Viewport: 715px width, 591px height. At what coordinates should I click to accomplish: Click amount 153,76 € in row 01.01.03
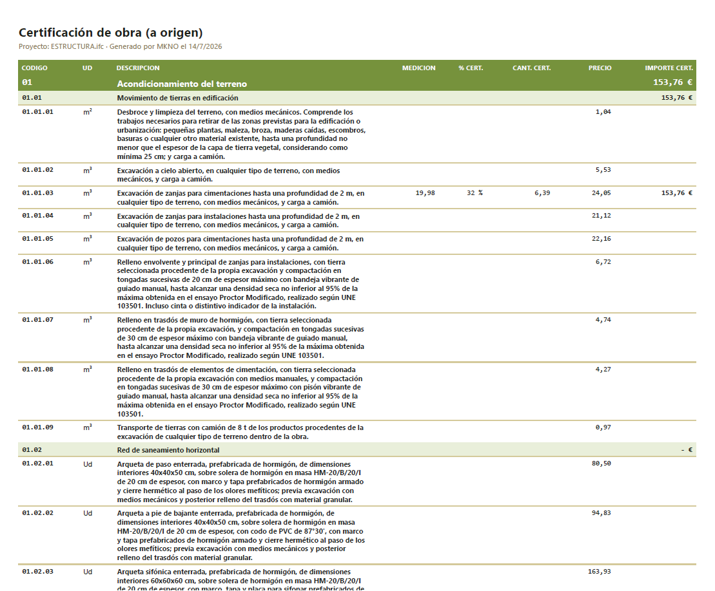(x=677, y=193)
